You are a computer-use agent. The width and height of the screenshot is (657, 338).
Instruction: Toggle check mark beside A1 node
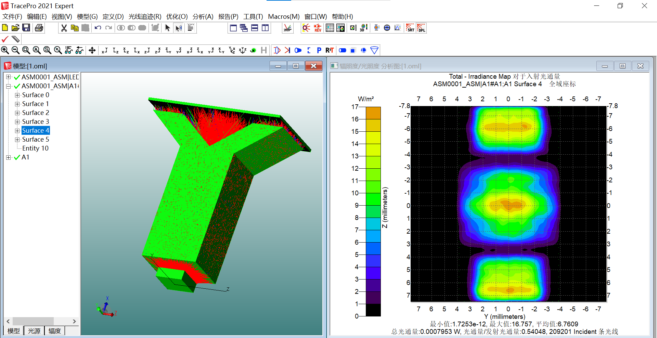(x=17, y=157)
